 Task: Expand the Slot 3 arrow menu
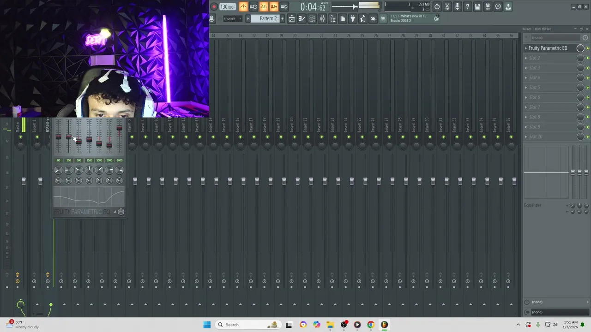526,68
